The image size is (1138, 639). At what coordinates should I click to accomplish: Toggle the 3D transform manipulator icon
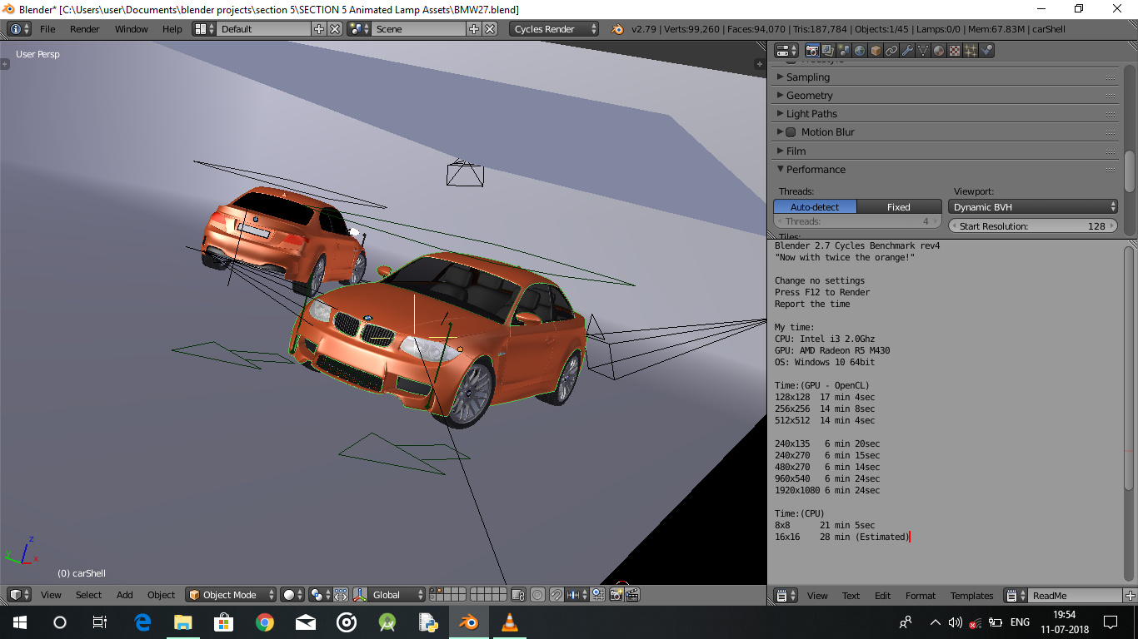(360, 595)
